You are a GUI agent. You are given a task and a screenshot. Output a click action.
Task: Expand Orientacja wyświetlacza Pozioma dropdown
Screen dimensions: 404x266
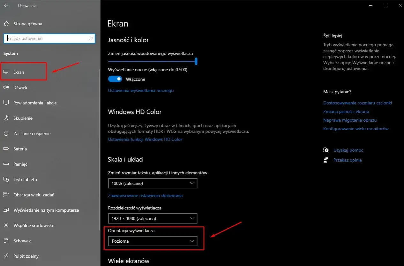point(153,241)
